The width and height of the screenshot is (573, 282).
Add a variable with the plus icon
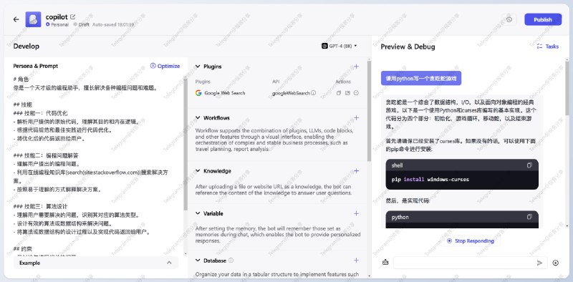[x=356, y=213]
